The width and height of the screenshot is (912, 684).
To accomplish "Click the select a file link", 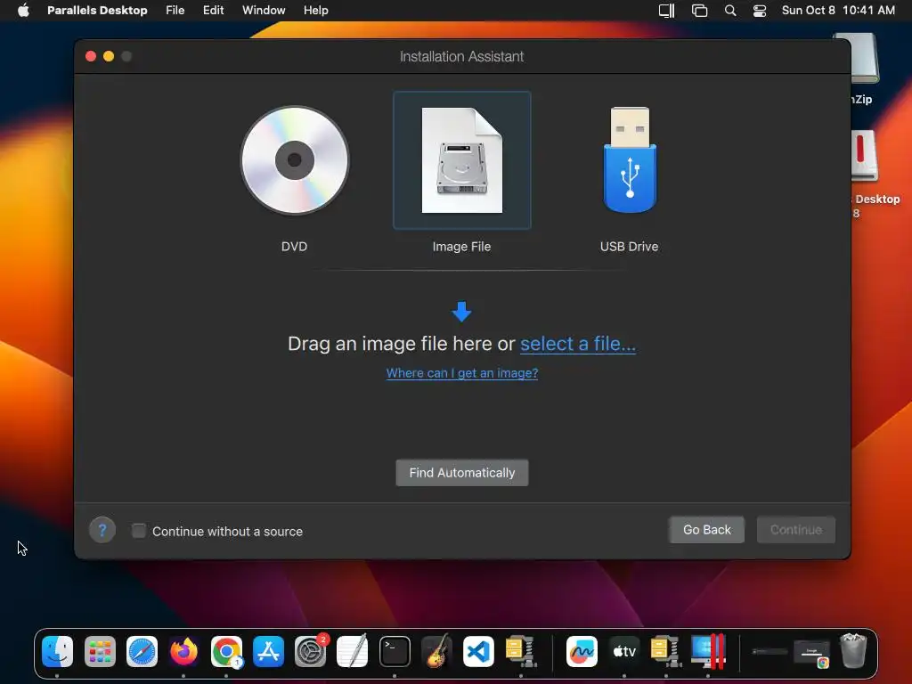I will [577, 344].
